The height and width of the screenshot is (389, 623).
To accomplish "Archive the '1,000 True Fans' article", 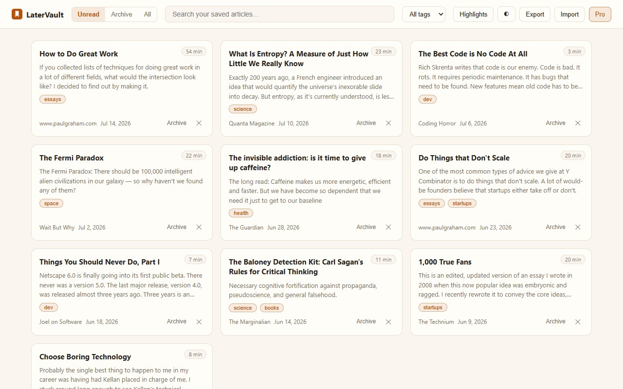I will click(555, 321).
